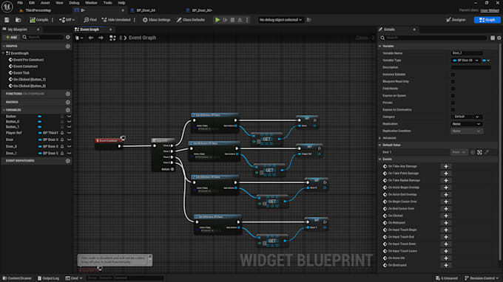
Task: Click the Browse to asset icon
Action: (x=18, y=20)
